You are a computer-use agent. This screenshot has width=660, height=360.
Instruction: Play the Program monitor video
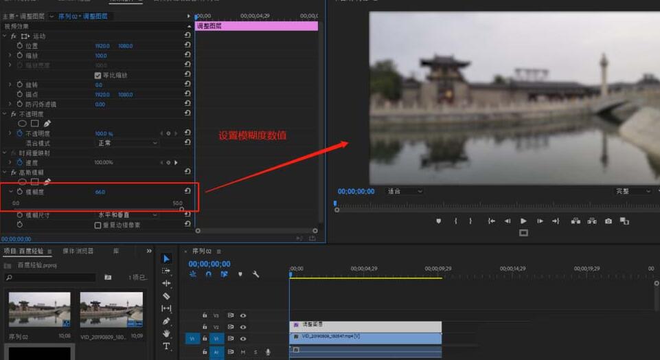click(x=523, y=221)
